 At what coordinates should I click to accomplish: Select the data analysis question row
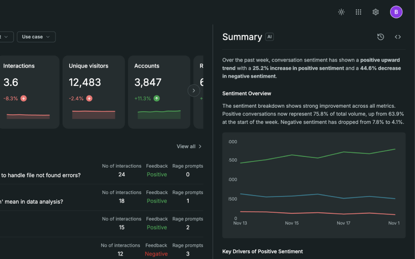point(102,197)
